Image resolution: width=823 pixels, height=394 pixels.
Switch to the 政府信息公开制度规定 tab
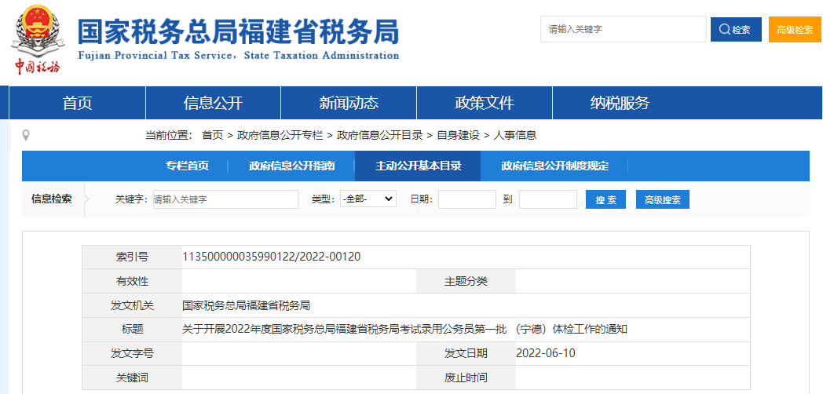[x=554, y=166]
